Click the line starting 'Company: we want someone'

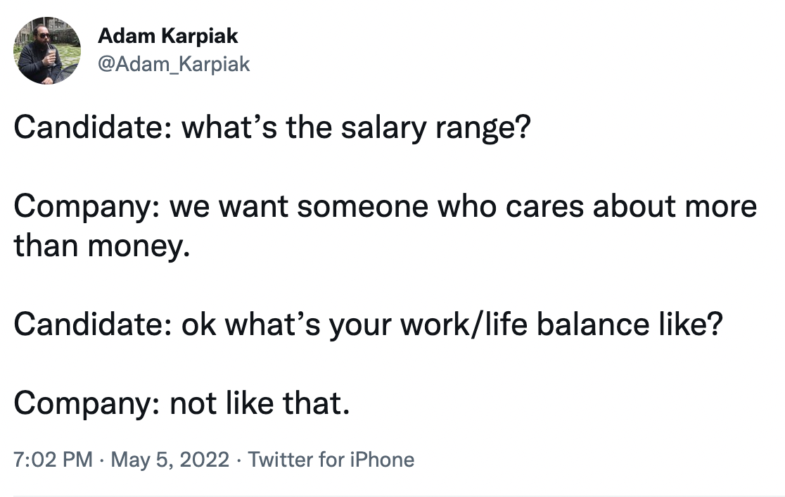pos(385,207)
